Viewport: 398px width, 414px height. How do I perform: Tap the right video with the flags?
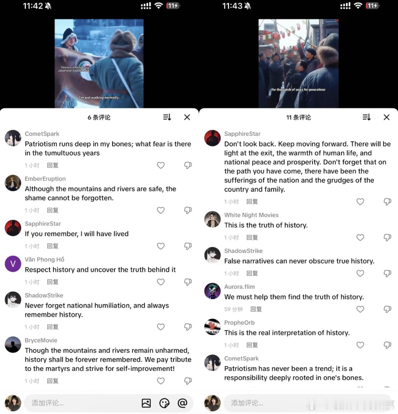pyautogui.click(x=298, y=64)
